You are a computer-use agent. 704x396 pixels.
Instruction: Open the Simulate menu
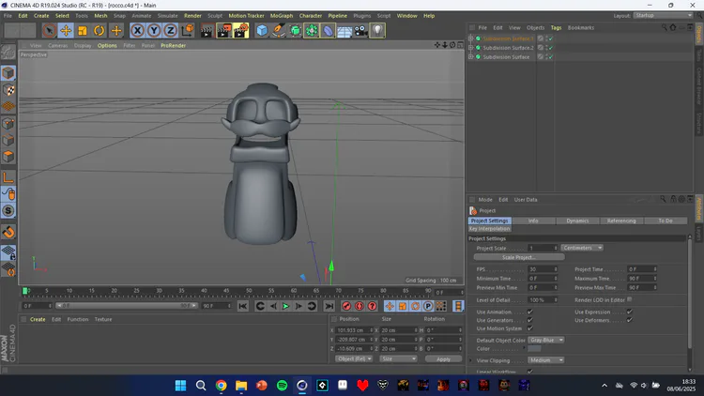coord(167,16)
